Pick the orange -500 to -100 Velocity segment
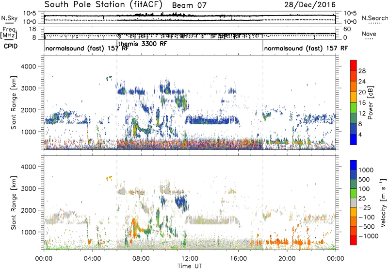Image resolution: width=388 pixels, height=269 pixels. pos(354,222)
